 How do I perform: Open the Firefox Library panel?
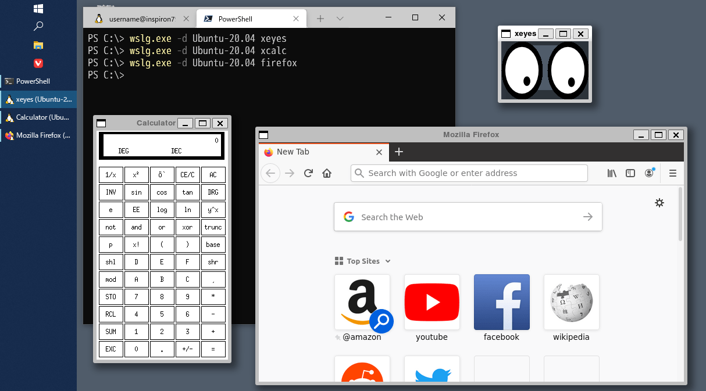click(x=611, y=173)
